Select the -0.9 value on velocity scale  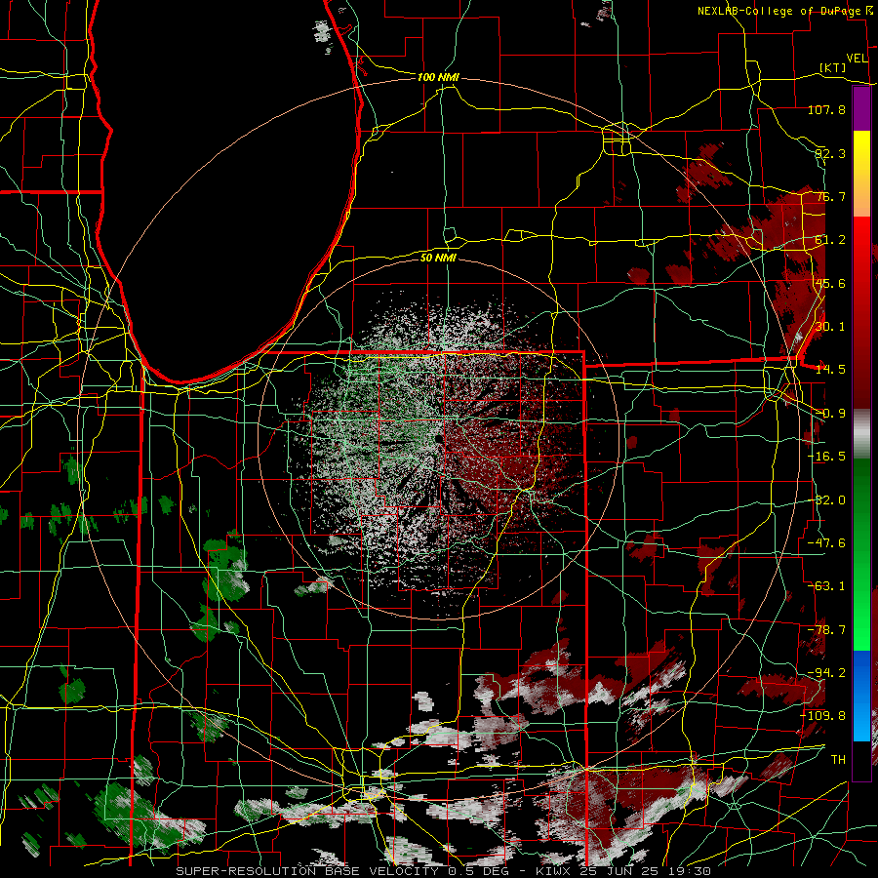[830, 414]
